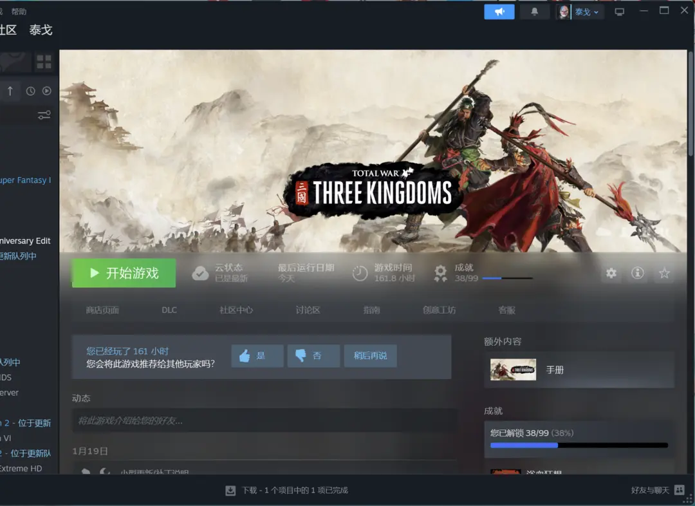Click the 额外内容 section heading
695x506 pixels.
tap(503, 341)
